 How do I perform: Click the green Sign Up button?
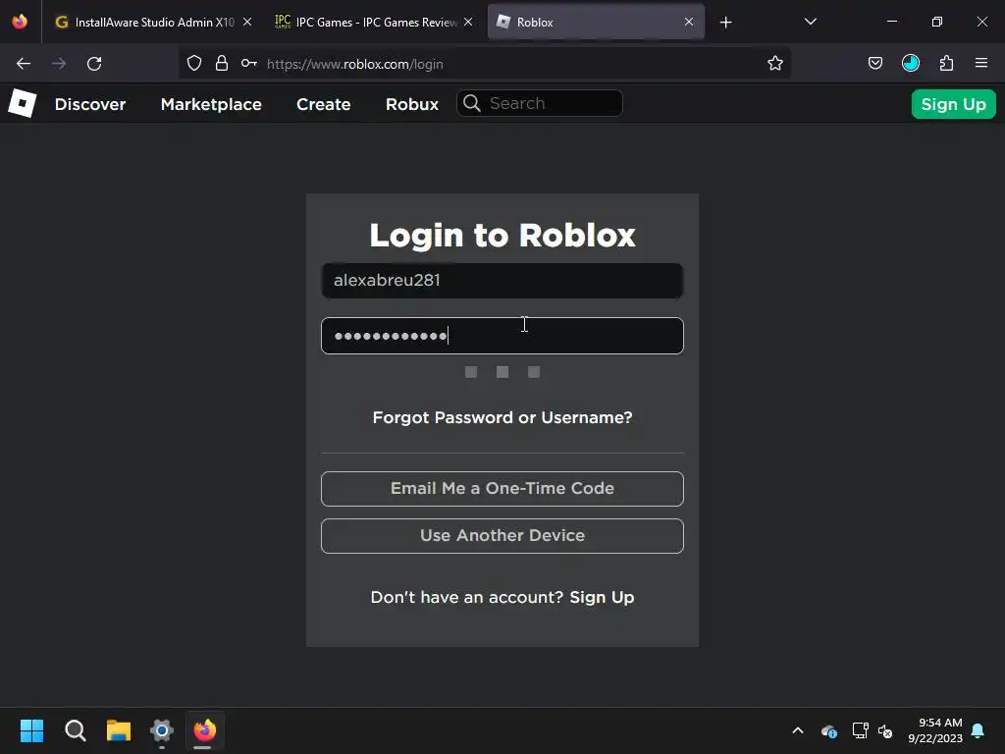tap(953, 104)
